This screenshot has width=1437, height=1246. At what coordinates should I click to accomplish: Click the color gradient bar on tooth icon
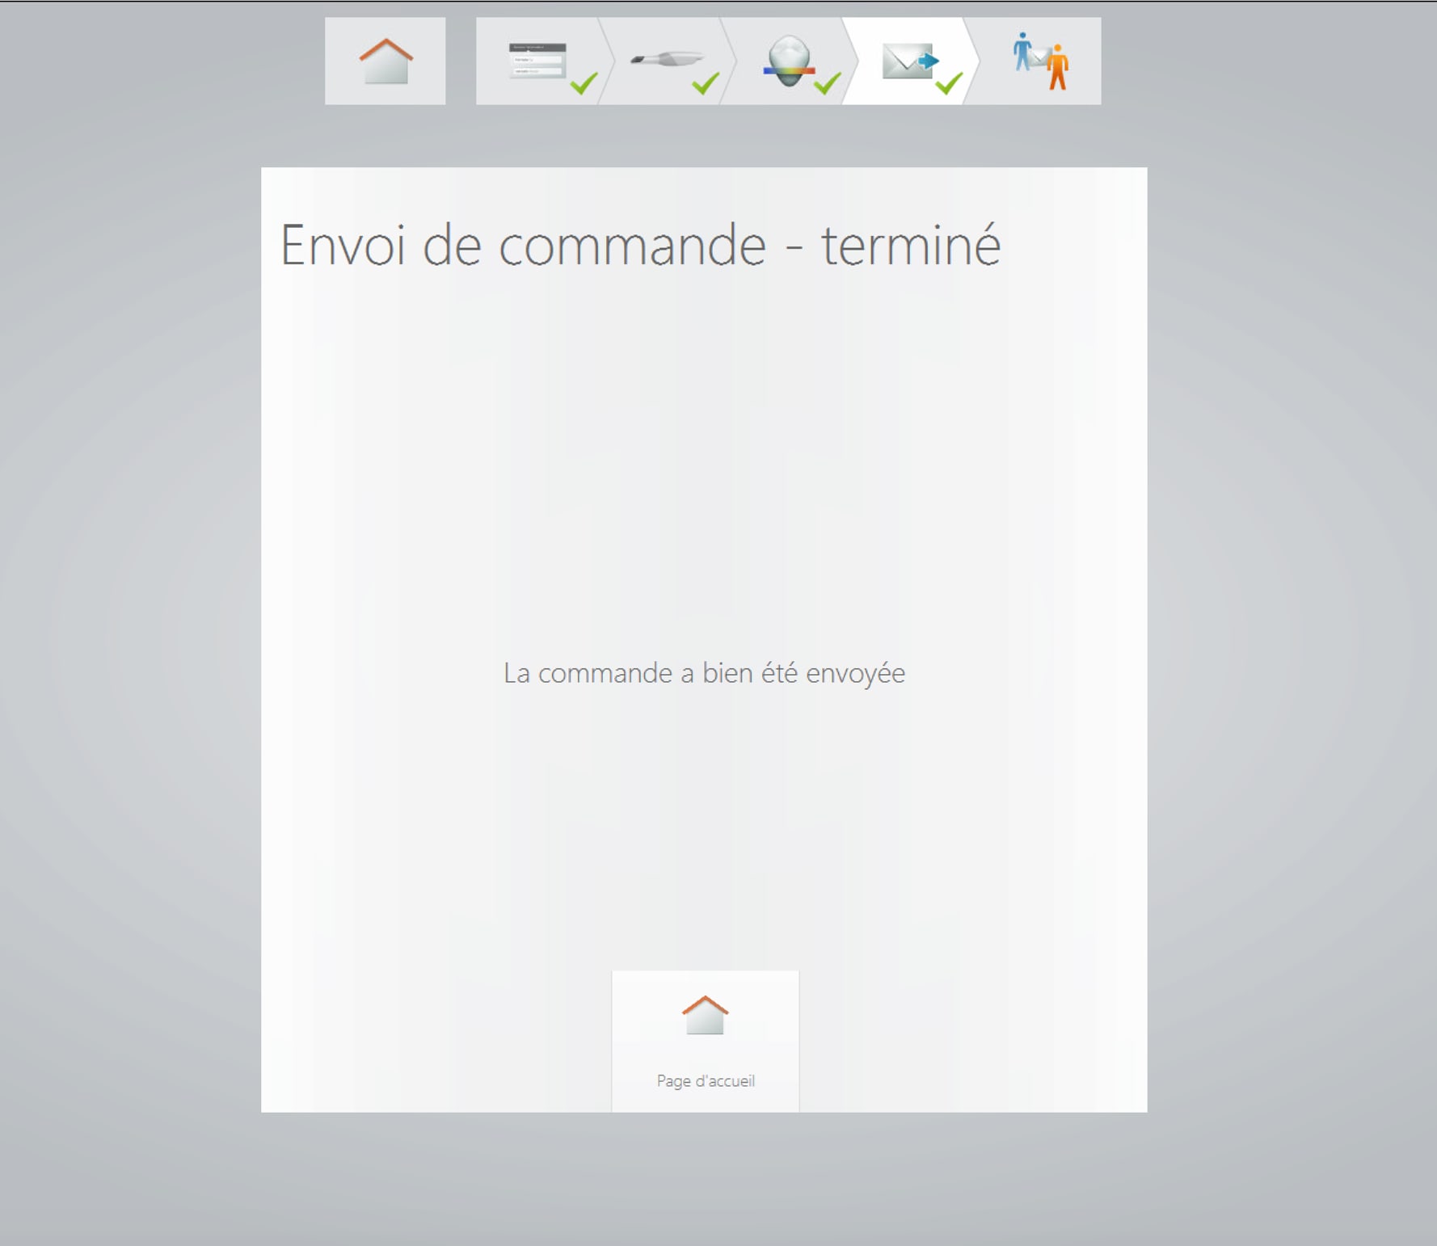click(788, 71)
